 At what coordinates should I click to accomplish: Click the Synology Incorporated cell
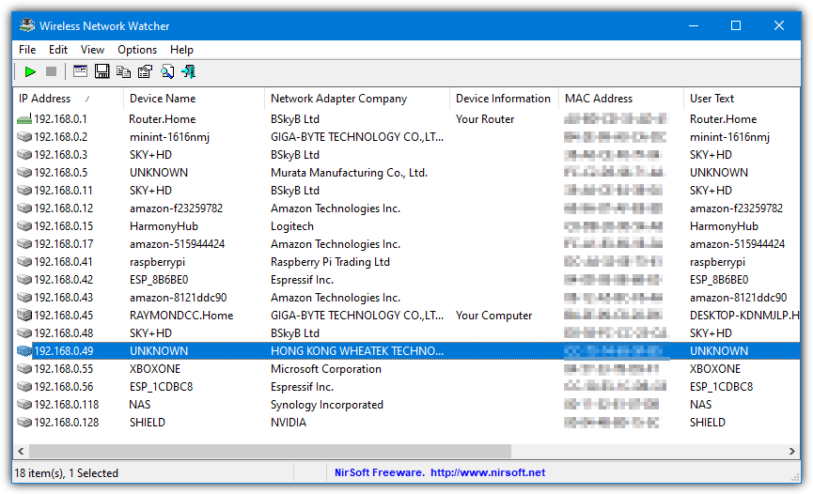pyautogui.click(x=327, y=405)
